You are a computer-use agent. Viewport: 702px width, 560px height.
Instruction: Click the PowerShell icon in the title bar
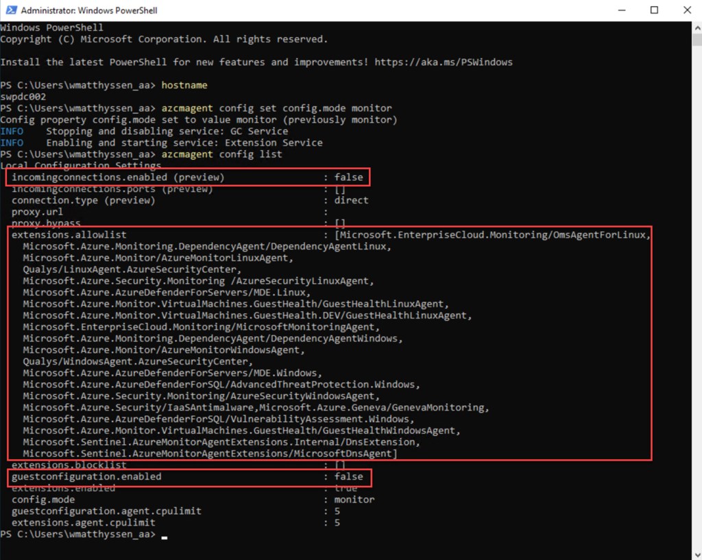click(10, 10)
